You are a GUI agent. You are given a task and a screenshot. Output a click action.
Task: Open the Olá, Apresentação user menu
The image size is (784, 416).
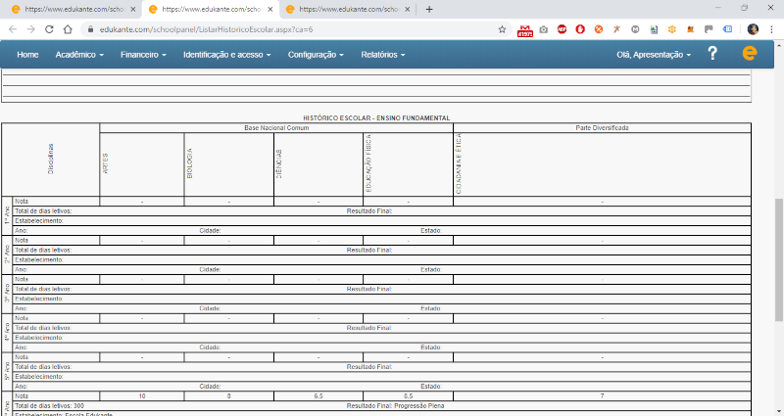pyautogui.click(x=654, y=55)
